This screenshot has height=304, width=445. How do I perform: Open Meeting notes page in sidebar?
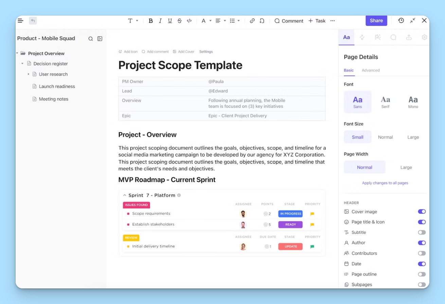point(53,99)
